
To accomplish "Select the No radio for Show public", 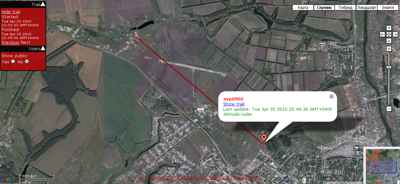I will pos(27,61).
